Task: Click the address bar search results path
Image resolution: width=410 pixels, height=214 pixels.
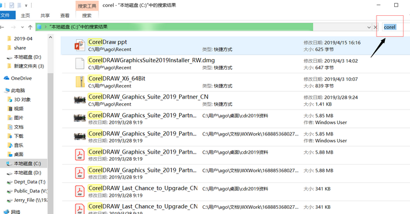Action: 78,27
